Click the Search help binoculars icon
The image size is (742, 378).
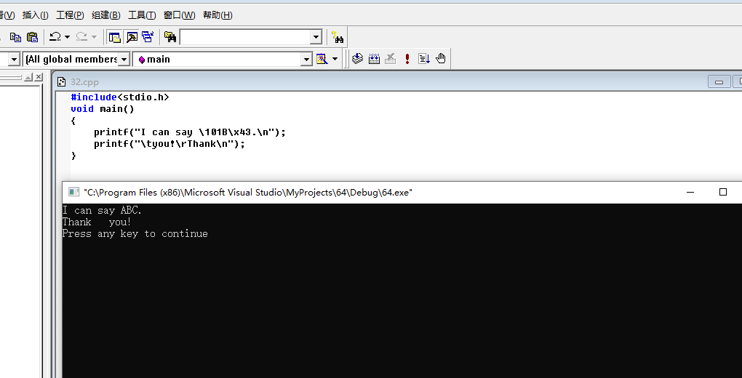[338, 37]
